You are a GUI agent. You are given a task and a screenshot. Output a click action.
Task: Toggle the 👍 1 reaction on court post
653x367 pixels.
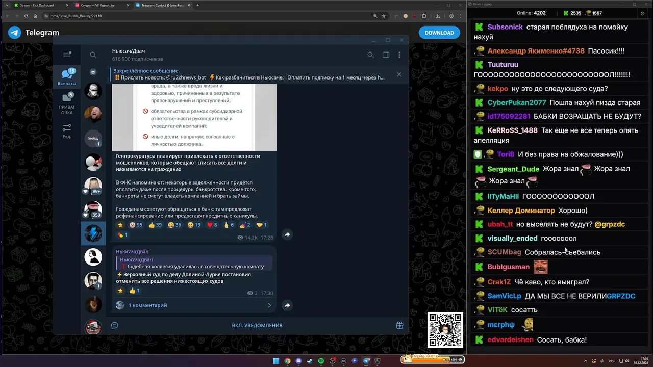tap(134, 291)
